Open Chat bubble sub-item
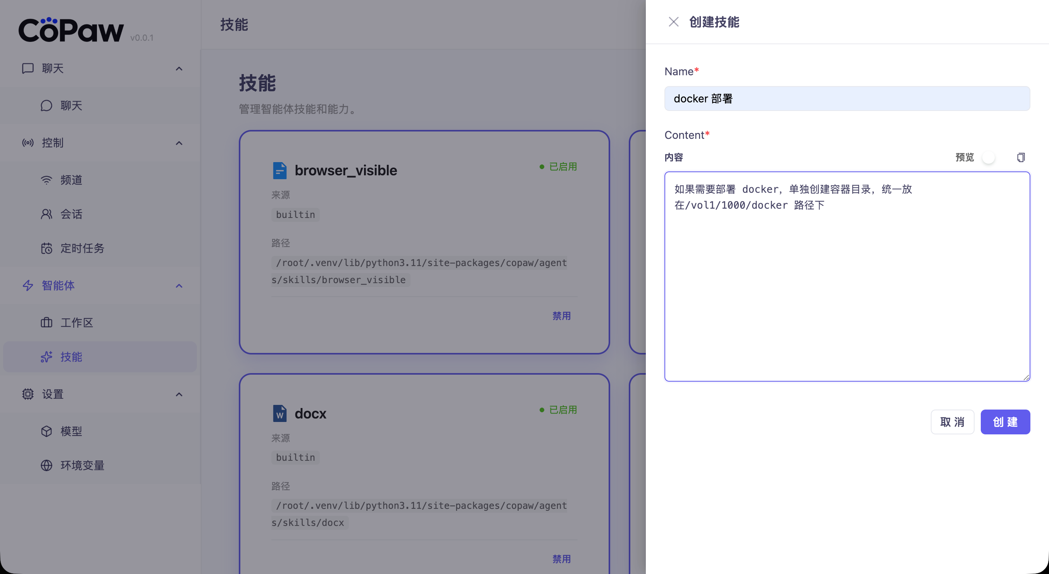Image resolution: width=1049 pixels, height=574 pixels. (47, 106)
